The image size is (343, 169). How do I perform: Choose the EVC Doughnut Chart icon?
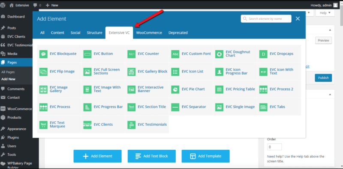coord(219,54)
